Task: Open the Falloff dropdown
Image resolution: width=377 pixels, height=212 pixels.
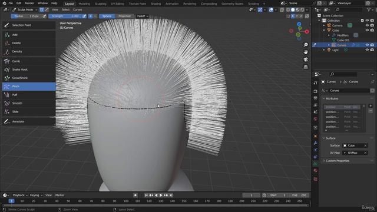Action: [142, 16]
